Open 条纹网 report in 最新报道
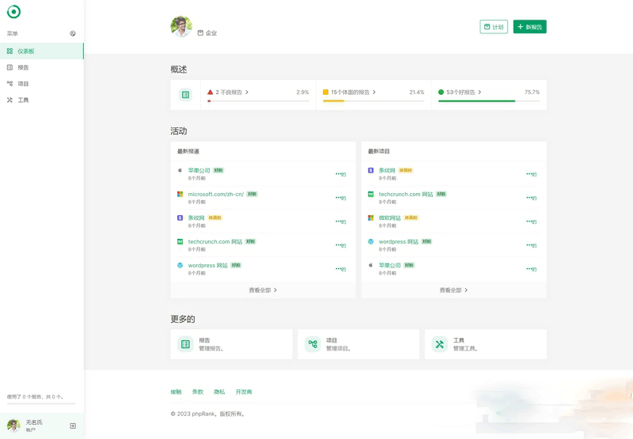The image size is (633, 439). pos(196,218)
